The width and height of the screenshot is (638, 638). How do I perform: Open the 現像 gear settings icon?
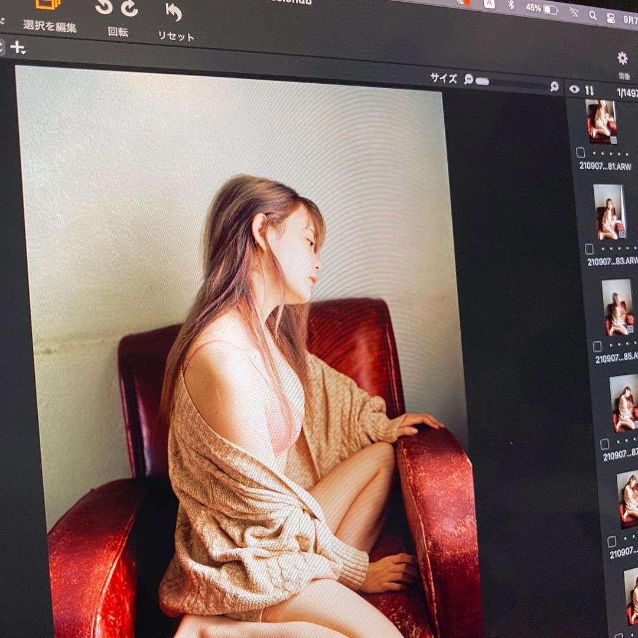(x=622, y=58)
